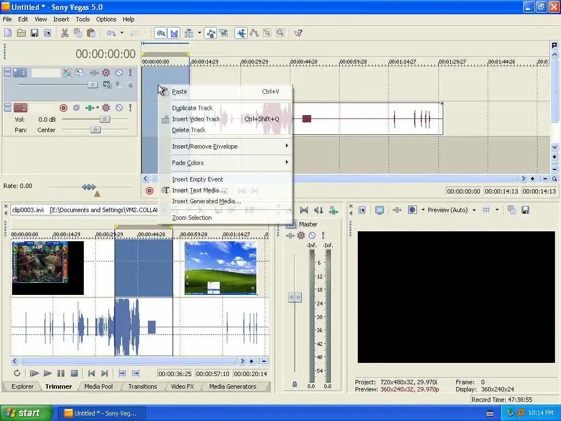Save the project with the floppy disk icon
This screenshot has width=561, height=421.
tap(35, 33)
